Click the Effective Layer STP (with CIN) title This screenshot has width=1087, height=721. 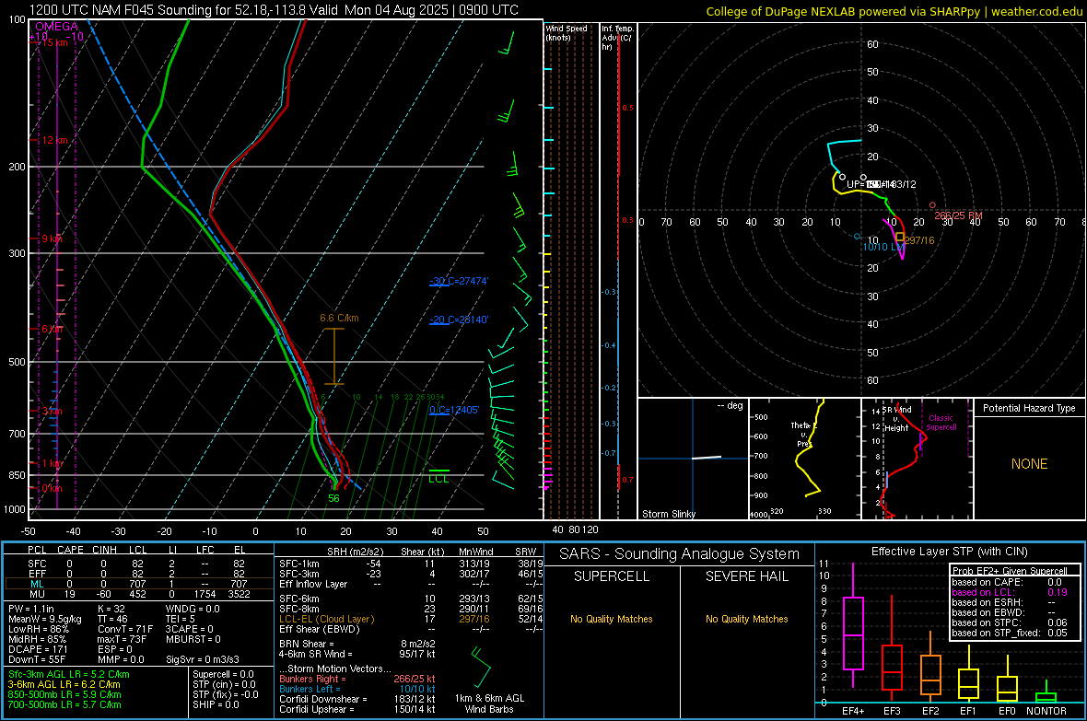pos(949,552)
